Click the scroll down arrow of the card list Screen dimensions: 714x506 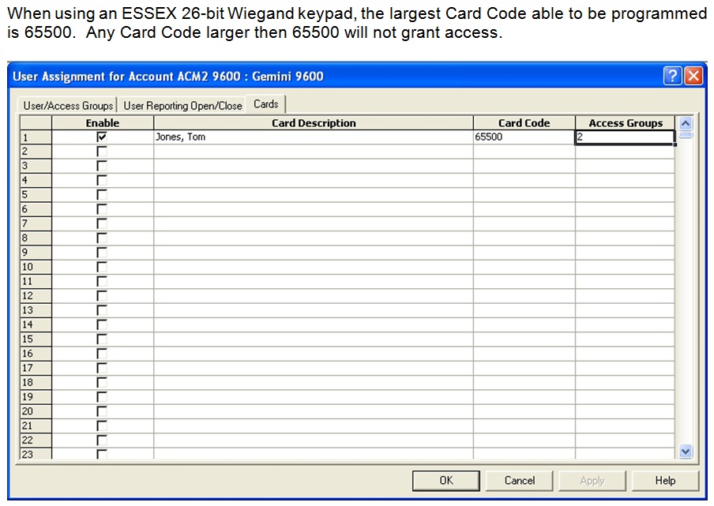click(x=686, y=452)
